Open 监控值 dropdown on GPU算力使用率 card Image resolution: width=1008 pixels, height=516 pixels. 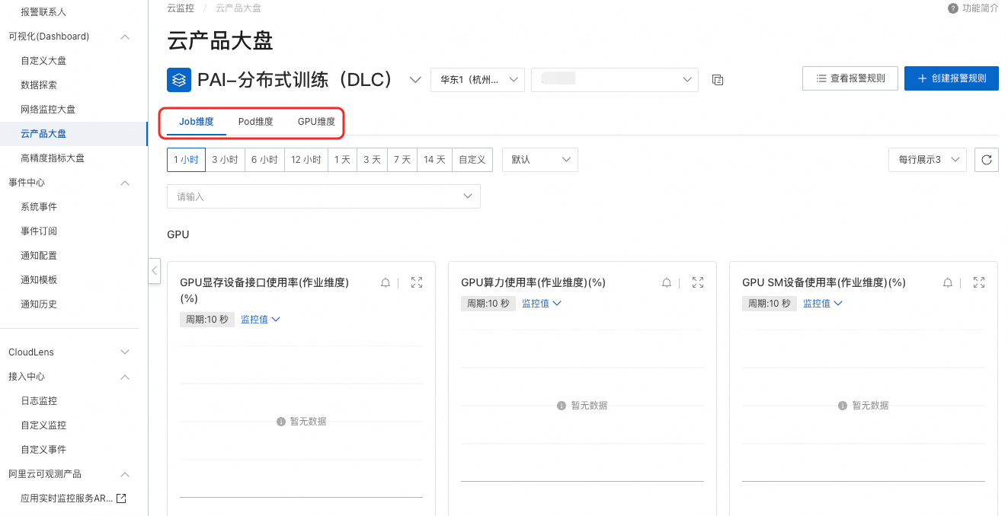tap(542, 303)
